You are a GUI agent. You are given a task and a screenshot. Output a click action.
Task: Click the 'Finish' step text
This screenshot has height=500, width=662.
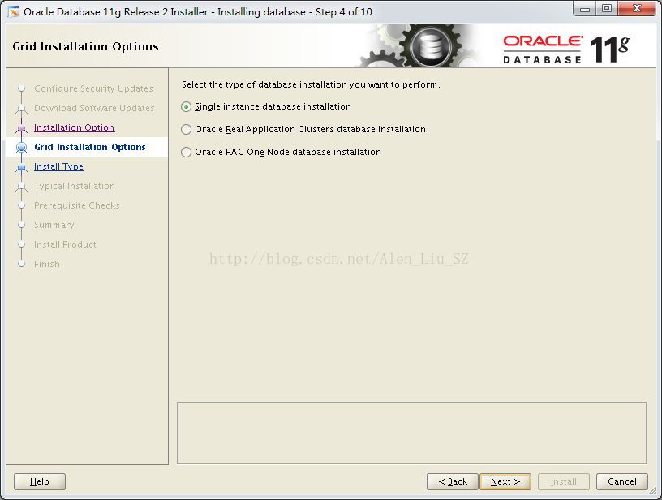coord(47,264)
